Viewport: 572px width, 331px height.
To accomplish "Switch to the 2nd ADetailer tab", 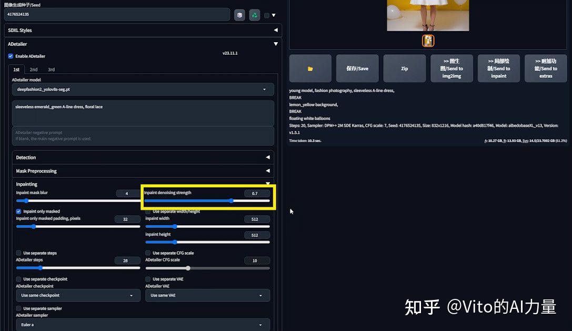I will [34, 69].
